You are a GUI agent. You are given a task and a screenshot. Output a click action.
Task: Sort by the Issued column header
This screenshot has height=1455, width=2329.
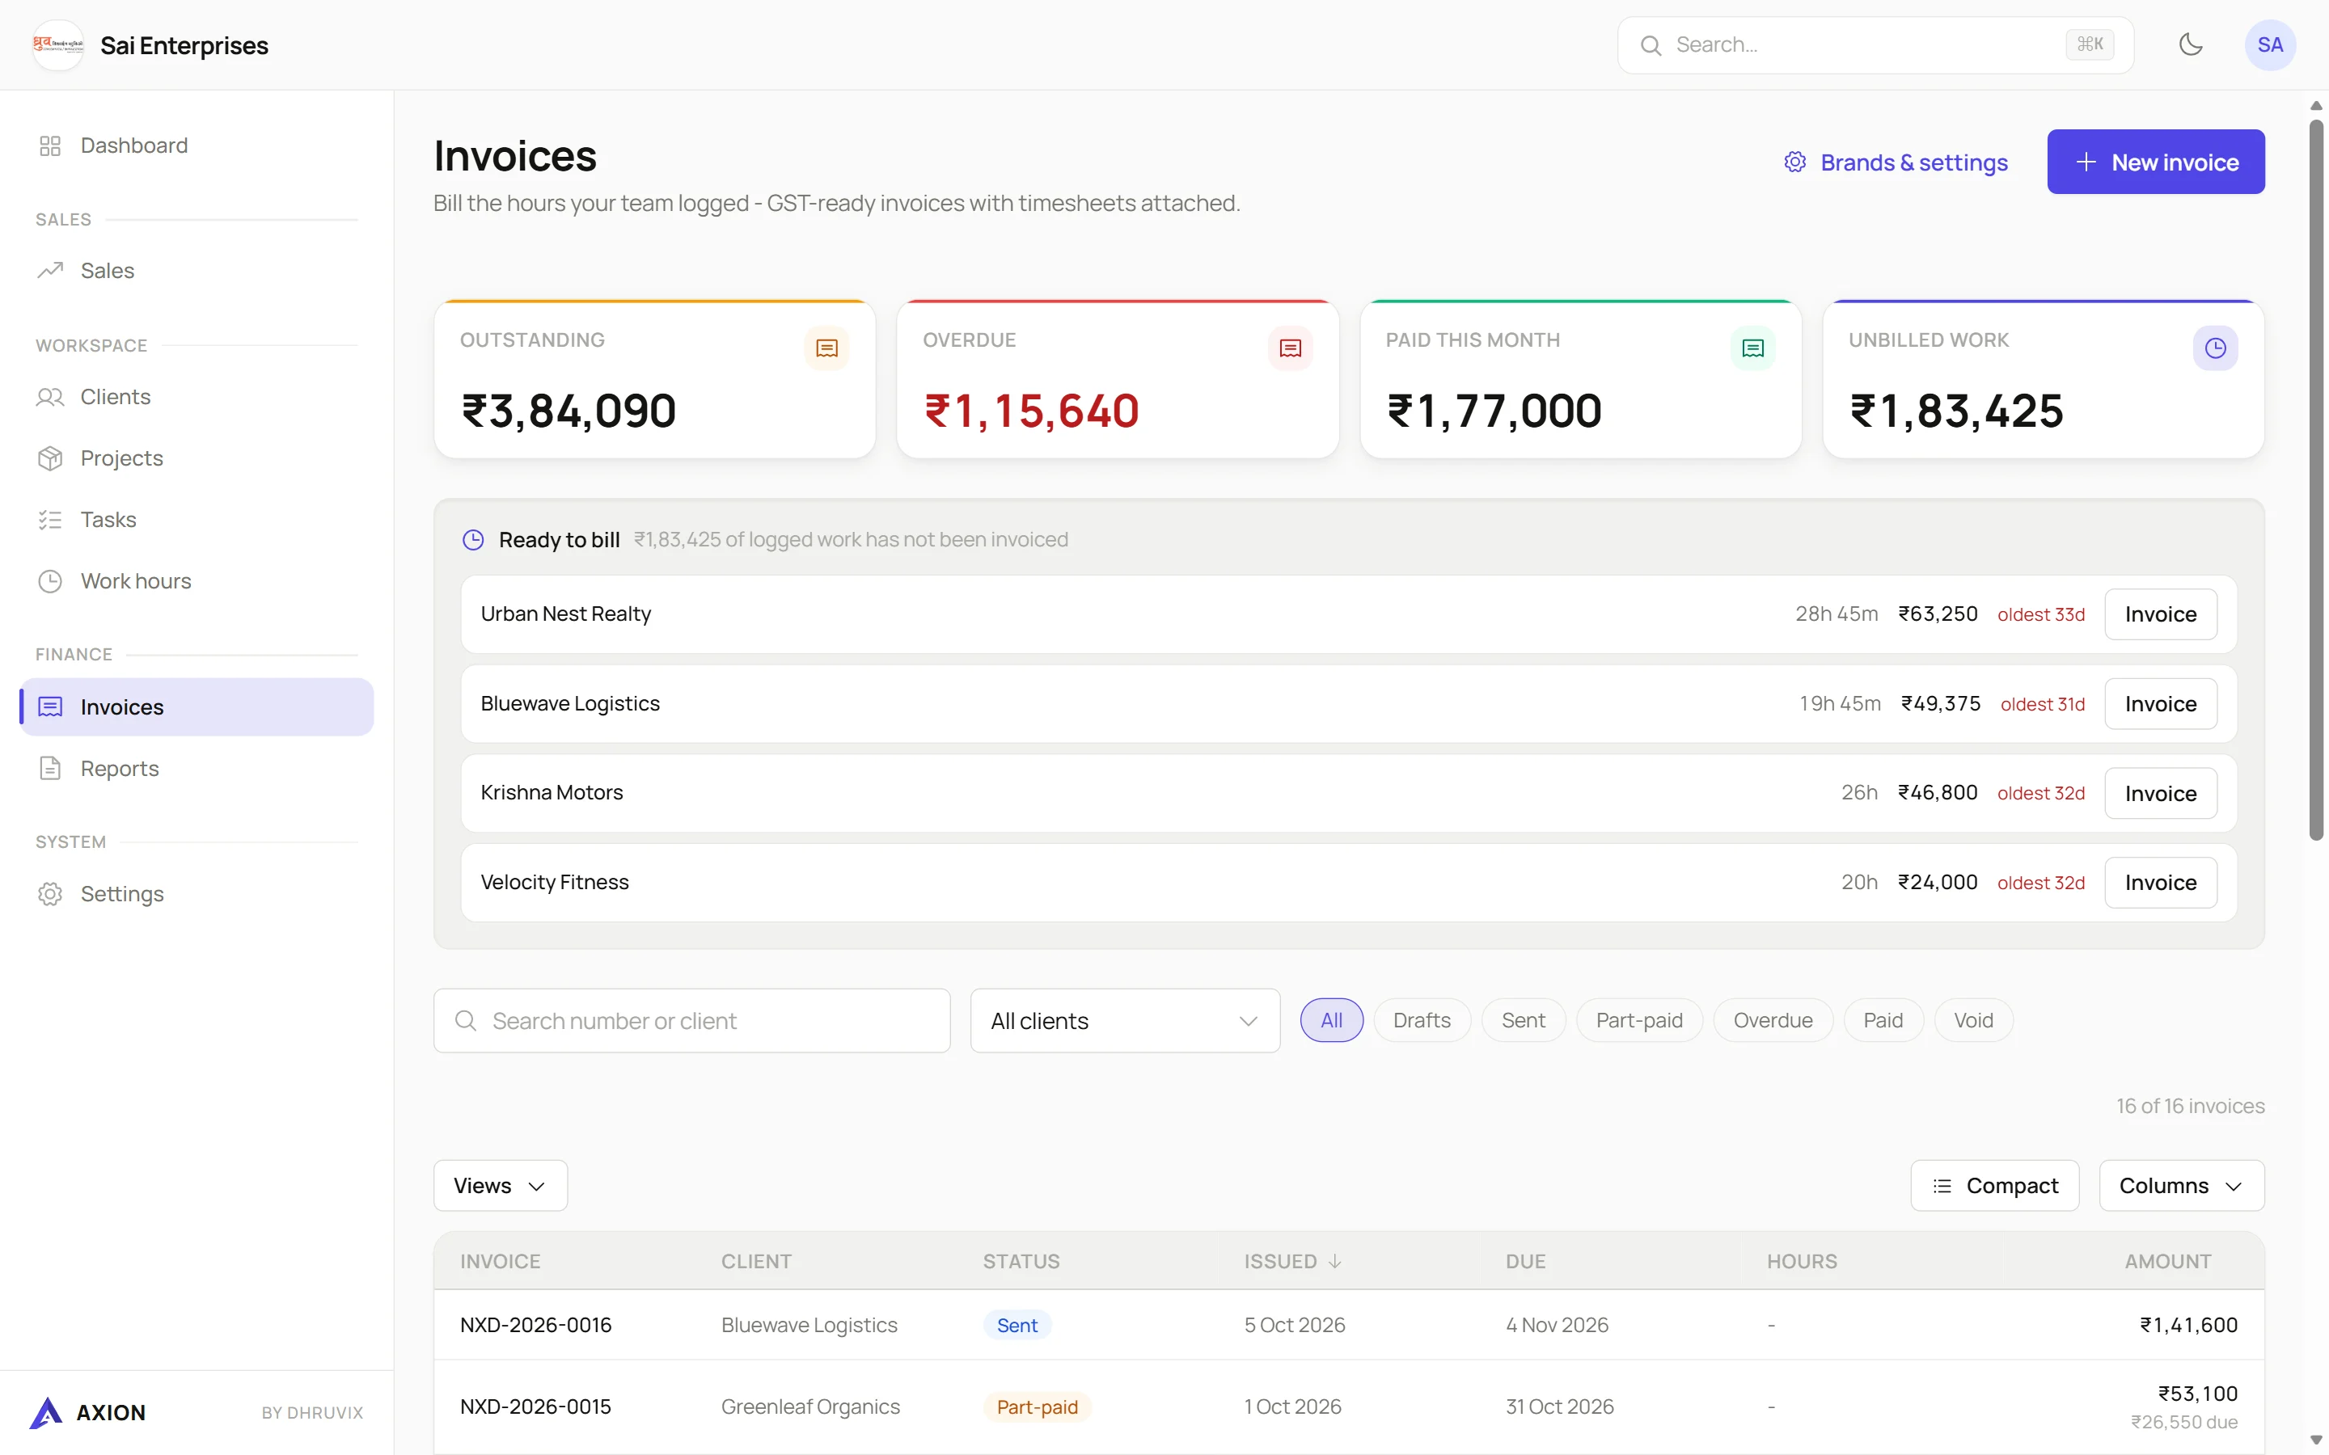point(1291,1261)
